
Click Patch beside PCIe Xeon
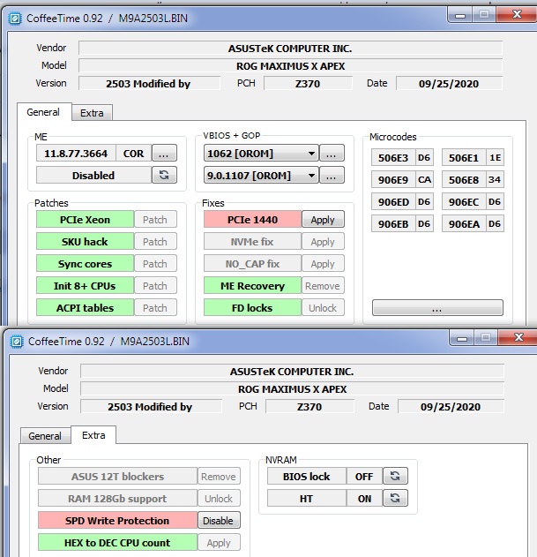(x=155, y=220)
